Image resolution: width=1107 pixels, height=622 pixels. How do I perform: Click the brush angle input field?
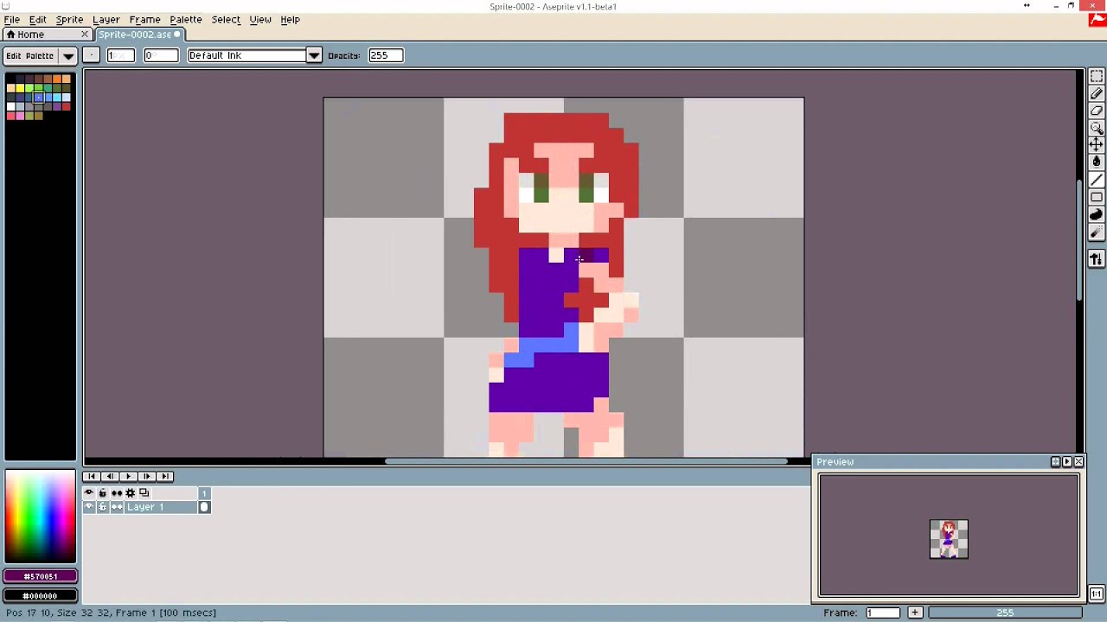click(x=160, y=55)
